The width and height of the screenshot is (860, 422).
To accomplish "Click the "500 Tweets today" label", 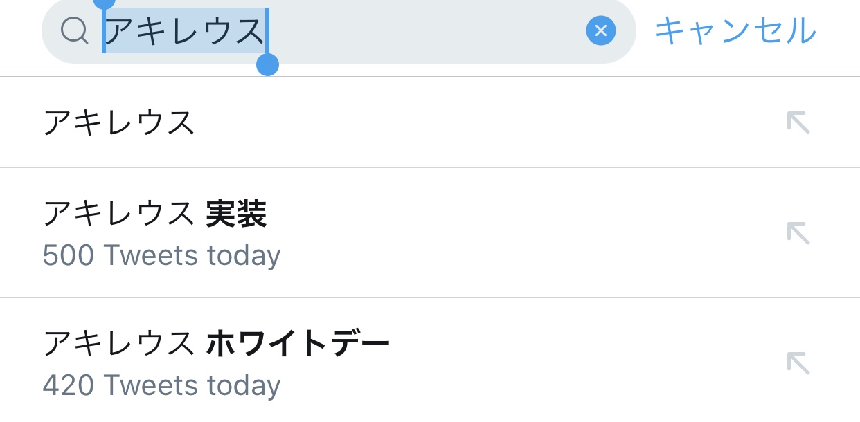I will [x=161, y=256].
